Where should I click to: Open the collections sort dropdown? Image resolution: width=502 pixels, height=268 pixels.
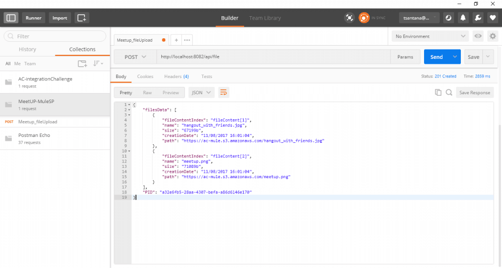tap(98, 63)
